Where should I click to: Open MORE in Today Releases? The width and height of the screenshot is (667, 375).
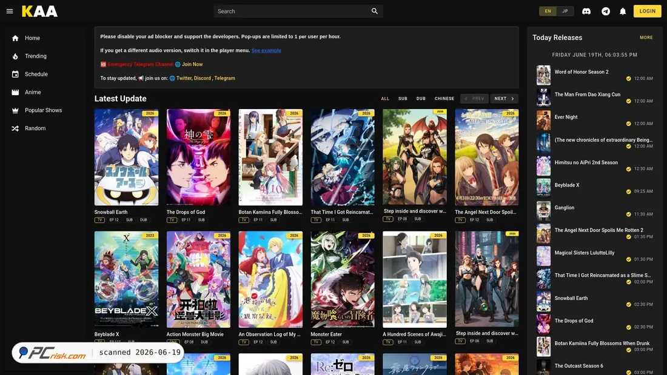click(x=646, y=38)
